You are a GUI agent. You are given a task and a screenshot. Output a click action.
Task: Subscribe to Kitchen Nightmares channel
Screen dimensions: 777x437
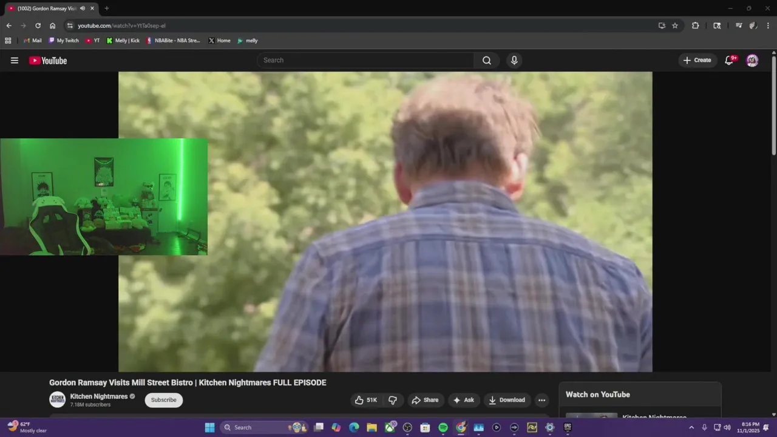[163, 400]
